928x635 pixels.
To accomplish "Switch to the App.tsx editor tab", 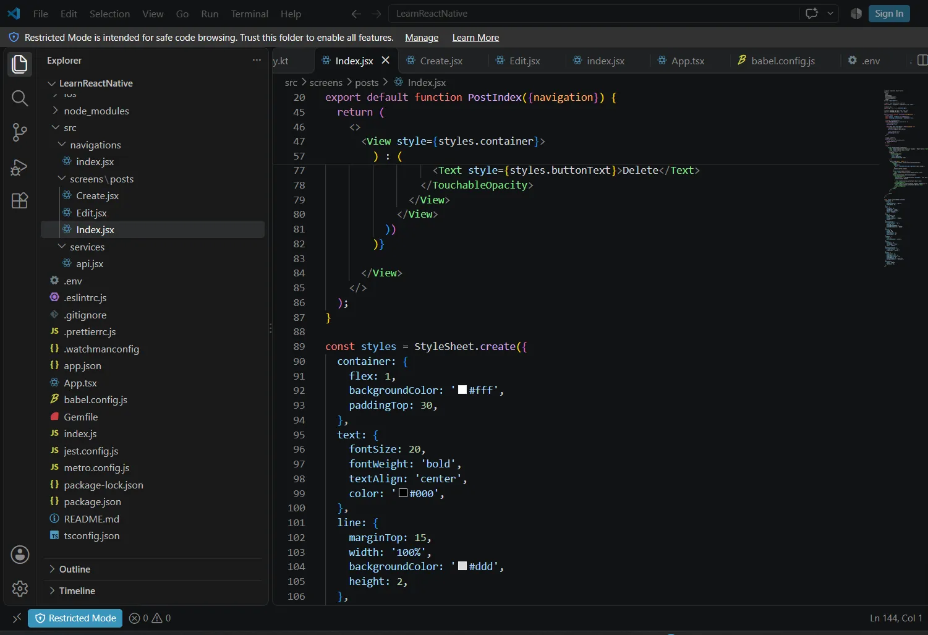I will [x=687, y=61].
